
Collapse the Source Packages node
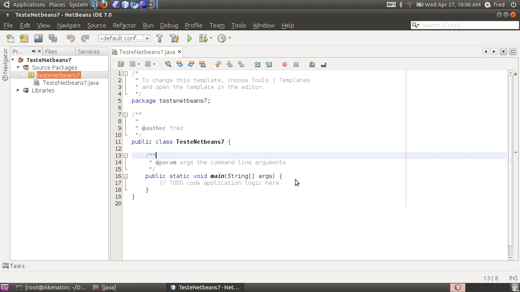[18, 67]
